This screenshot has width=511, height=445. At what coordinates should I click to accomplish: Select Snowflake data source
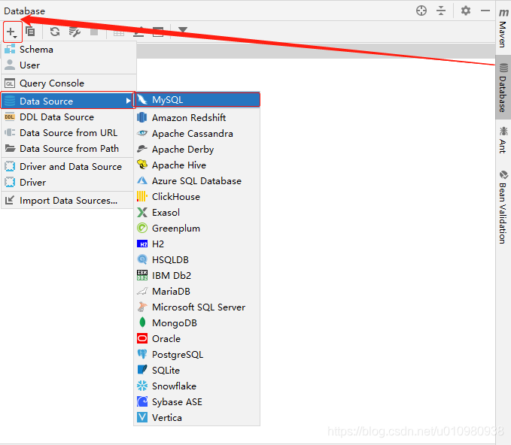[197, 386]
